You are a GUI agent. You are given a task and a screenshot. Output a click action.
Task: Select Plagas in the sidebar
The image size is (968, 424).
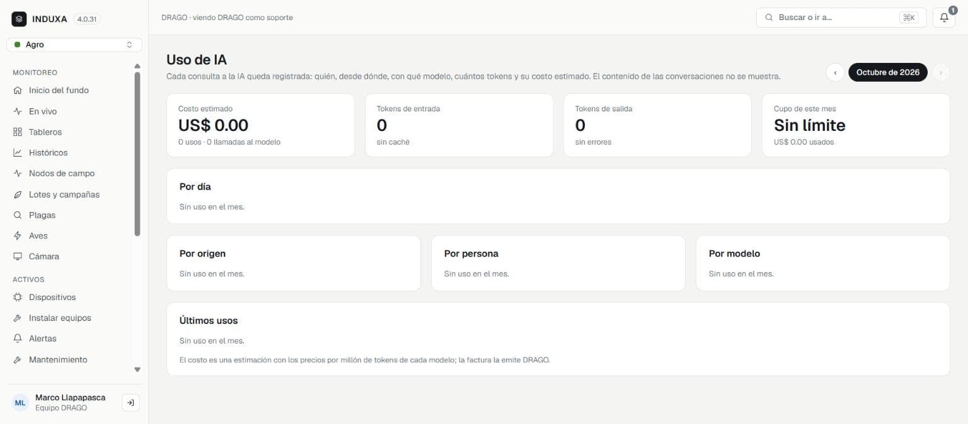click(69, 215)
